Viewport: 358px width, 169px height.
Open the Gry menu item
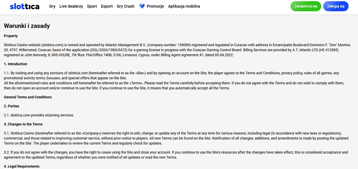pyautogui.click(x=52, y=6)
